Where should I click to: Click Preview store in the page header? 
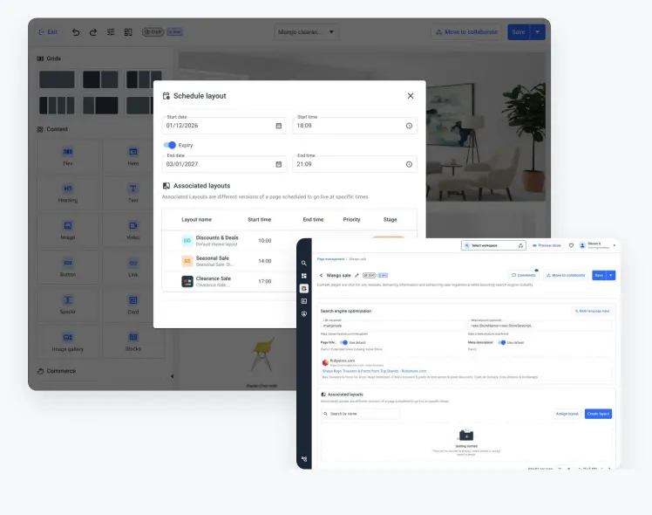(547, 245)
